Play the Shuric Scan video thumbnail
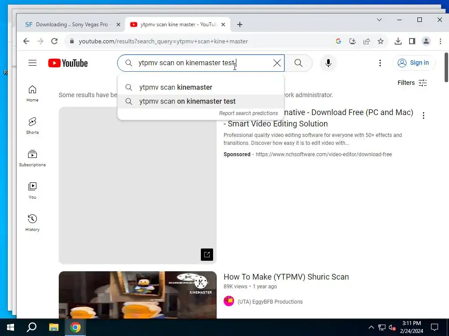This screenshot has width=449, height=336. 137,295
